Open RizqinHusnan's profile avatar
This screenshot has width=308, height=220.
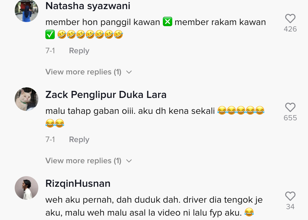(27, 188)
